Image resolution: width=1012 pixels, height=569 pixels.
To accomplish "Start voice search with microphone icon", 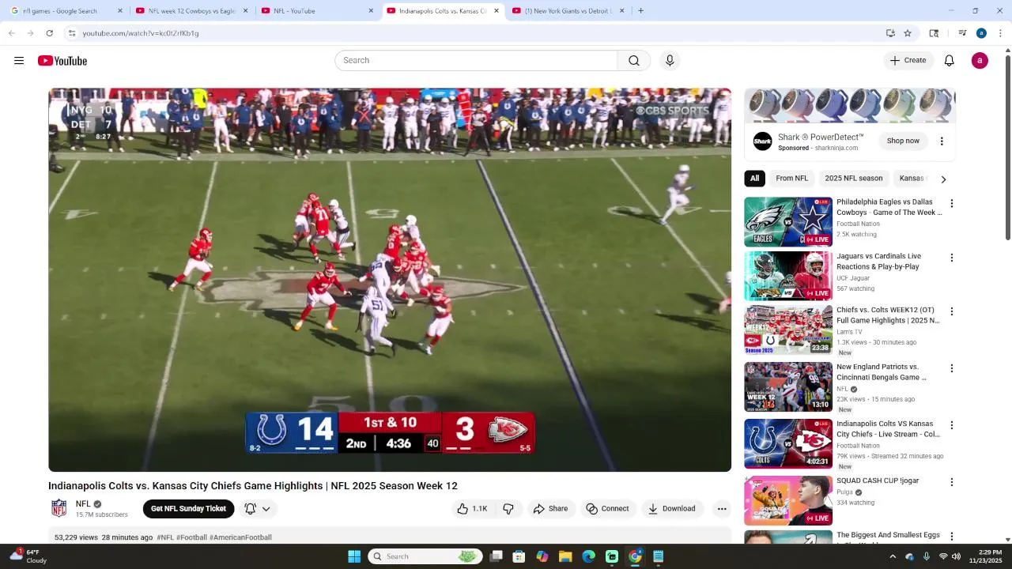I will coord(670,61).
